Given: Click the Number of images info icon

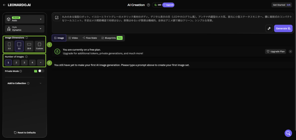Looking at the screenshot, I should coord(26,57).
